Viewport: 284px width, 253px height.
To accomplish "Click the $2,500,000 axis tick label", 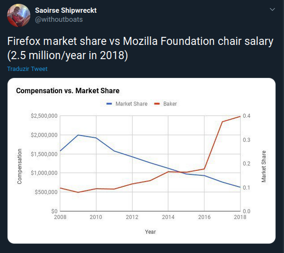I will coord(44,116).
